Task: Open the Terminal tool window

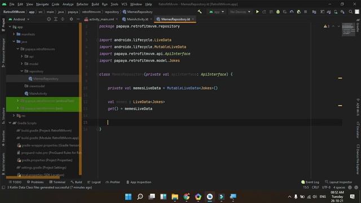Action: (x=58, y=182)
